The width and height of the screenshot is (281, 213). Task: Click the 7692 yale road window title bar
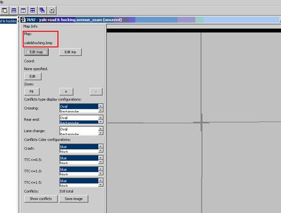coord(151,20)
